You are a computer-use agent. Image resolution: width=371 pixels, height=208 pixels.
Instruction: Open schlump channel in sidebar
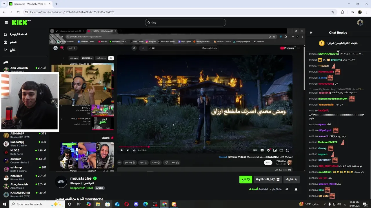coord(25,169)
